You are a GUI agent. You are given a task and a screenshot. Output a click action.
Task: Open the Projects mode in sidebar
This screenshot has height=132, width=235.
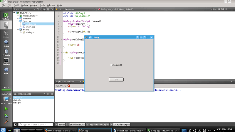[6, 52]
